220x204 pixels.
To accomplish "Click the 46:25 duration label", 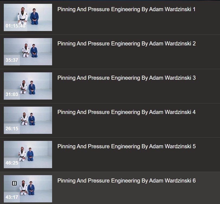I will 12,163.
